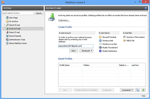Click the copy profile icon button
The image size is (150, 99).
(137, 90)
